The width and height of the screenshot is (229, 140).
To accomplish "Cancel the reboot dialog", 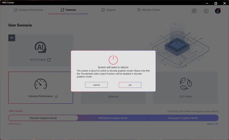I will click(96, 85).
